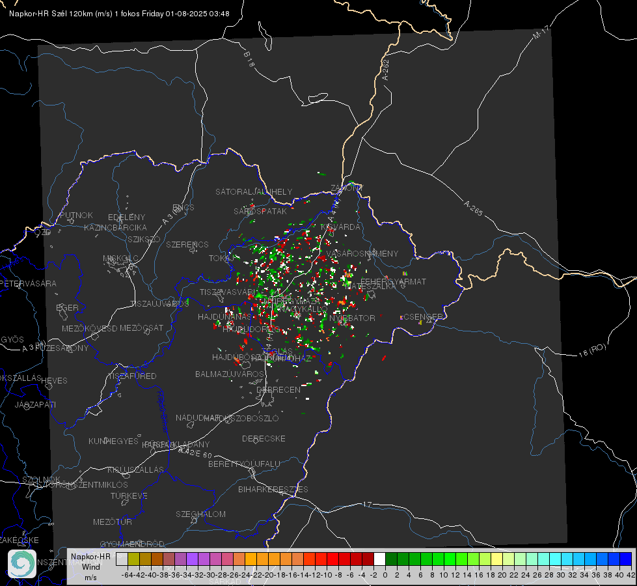Image resolution: width=637 pixels, height=586 pixels.
Task: Pick the purple swatch above the -34 label
Action: tap(192, 559)
